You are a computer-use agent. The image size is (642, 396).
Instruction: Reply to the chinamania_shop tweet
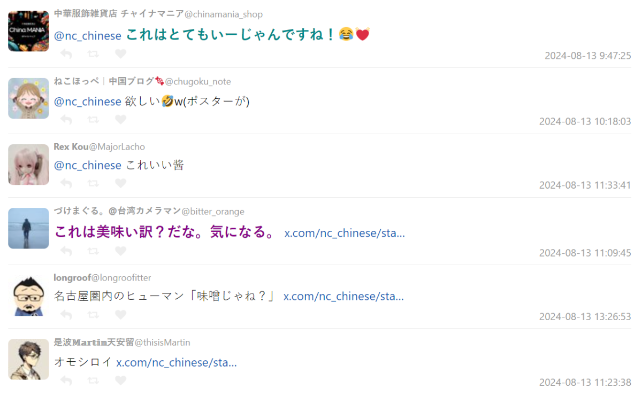coord(66,54)
